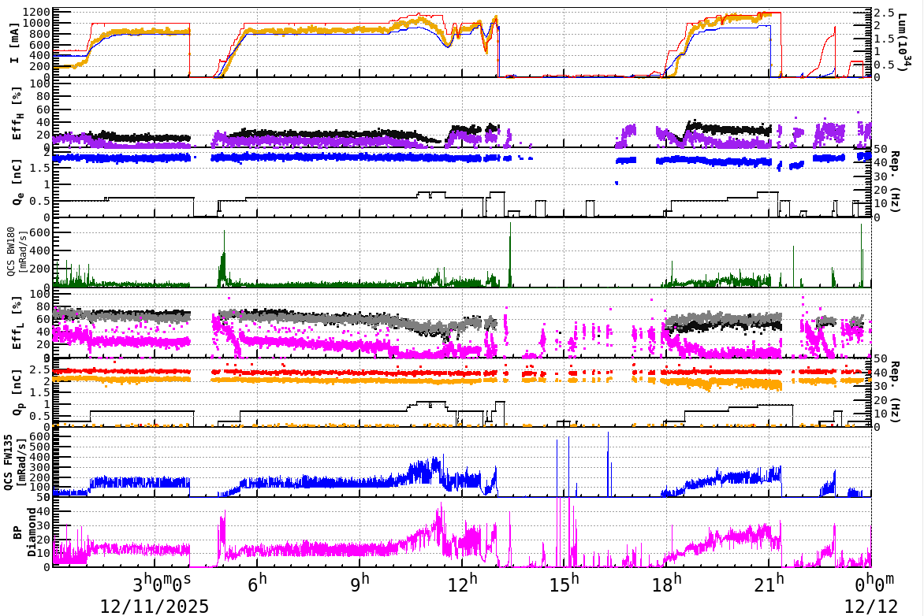This screenshot has height=616, width=924.
Task: Click the "1000" tick on the current axis
Action: pos(37,23)
